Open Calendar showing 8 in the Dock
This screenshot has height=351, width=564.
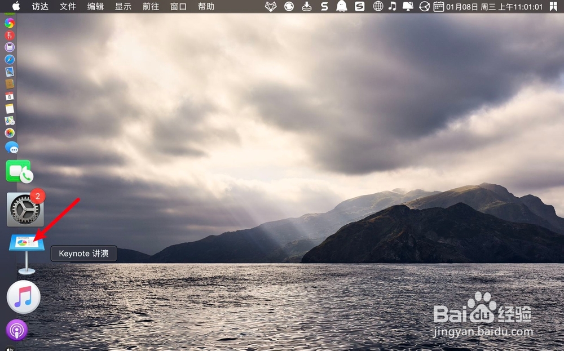(x=10, y=96)
